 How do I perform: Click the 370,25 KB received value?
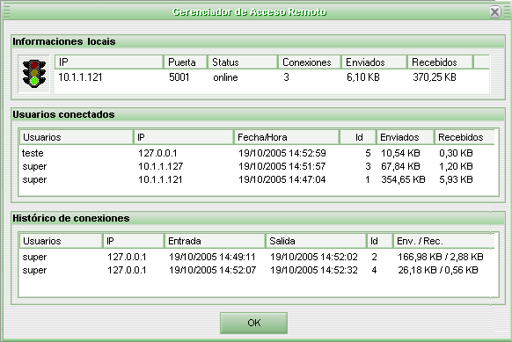point(435,77)
